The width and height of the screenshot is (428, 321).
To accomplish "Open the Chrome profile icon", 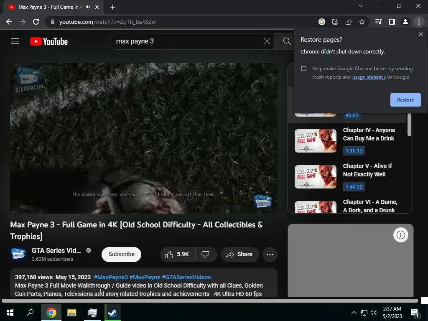I will coord(405,22).
